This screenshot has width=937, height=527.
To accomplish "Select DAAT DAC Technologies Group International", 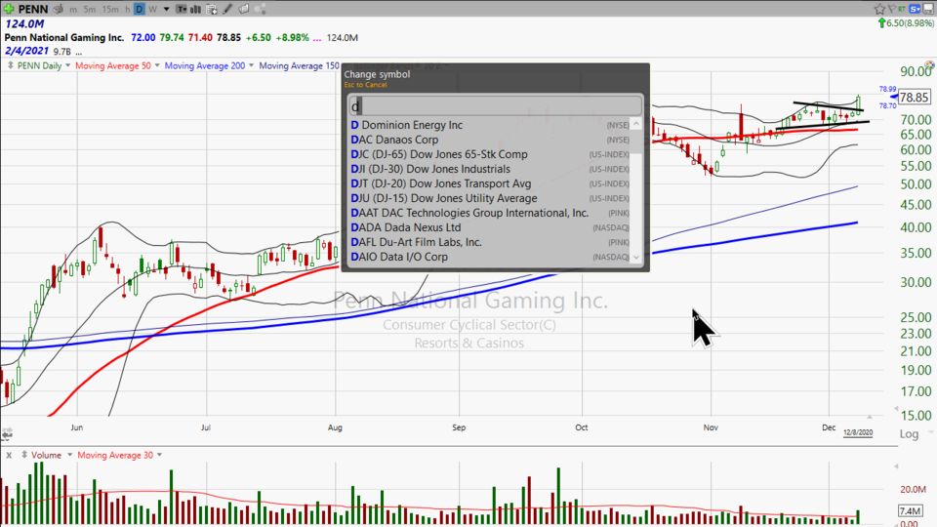I will (490, 213).
